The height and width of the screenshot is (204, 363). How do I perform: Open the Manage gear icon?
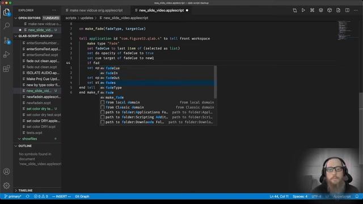6,185
